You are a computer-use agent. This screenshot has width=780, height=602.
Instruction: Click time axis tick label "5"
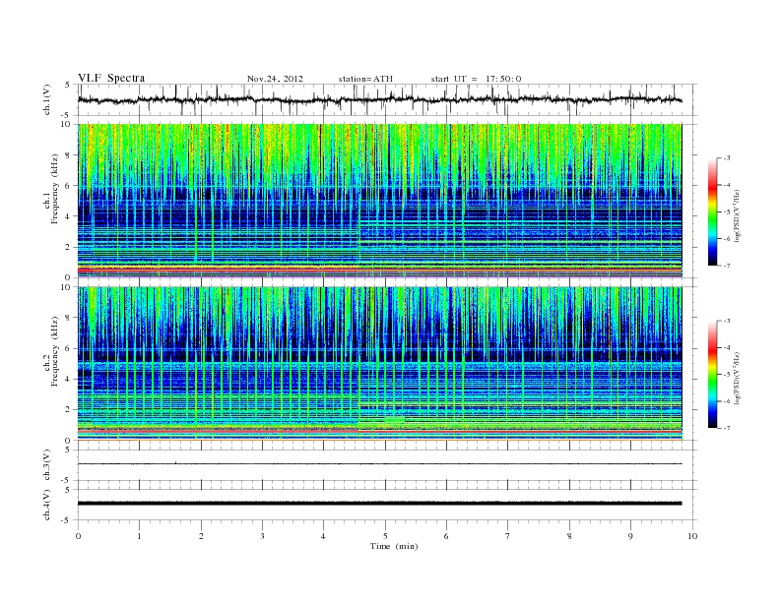pos(385,536)
